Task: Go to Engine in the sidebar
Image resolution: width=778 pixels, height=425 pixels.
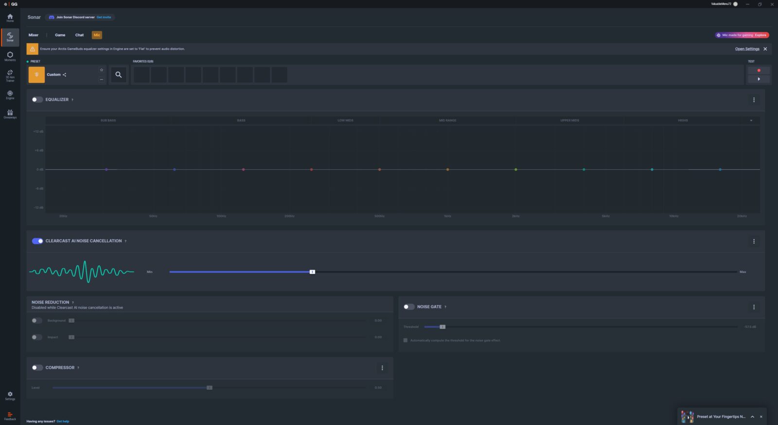Action: coord(10,94)
